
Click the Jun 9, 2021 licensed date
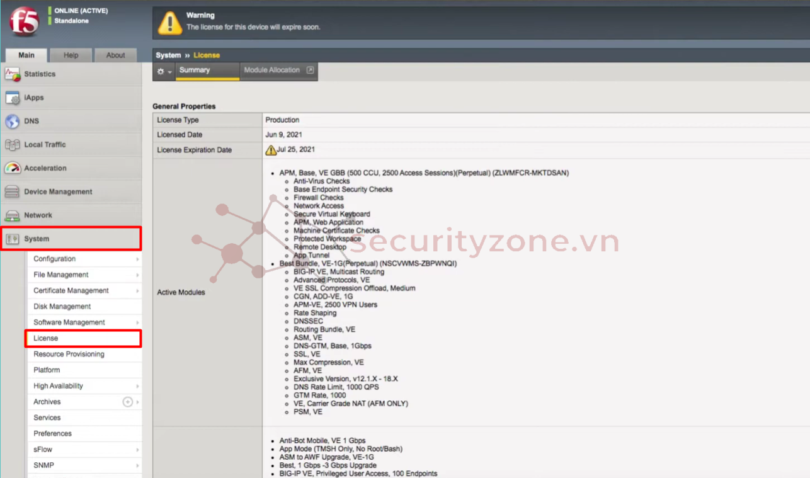(x=283, y=135)
